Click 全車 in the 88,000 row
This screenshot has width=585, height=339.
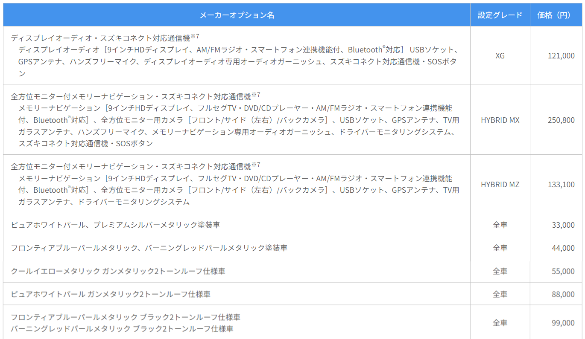click(x=500, y=294)
